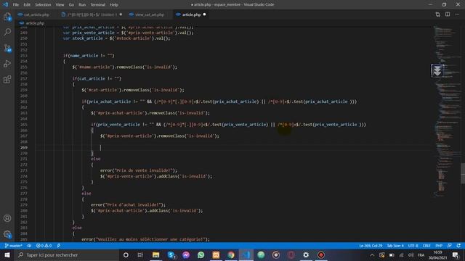
Task: Change the CRLF end of line sequence
Action: tap(426, 246)
